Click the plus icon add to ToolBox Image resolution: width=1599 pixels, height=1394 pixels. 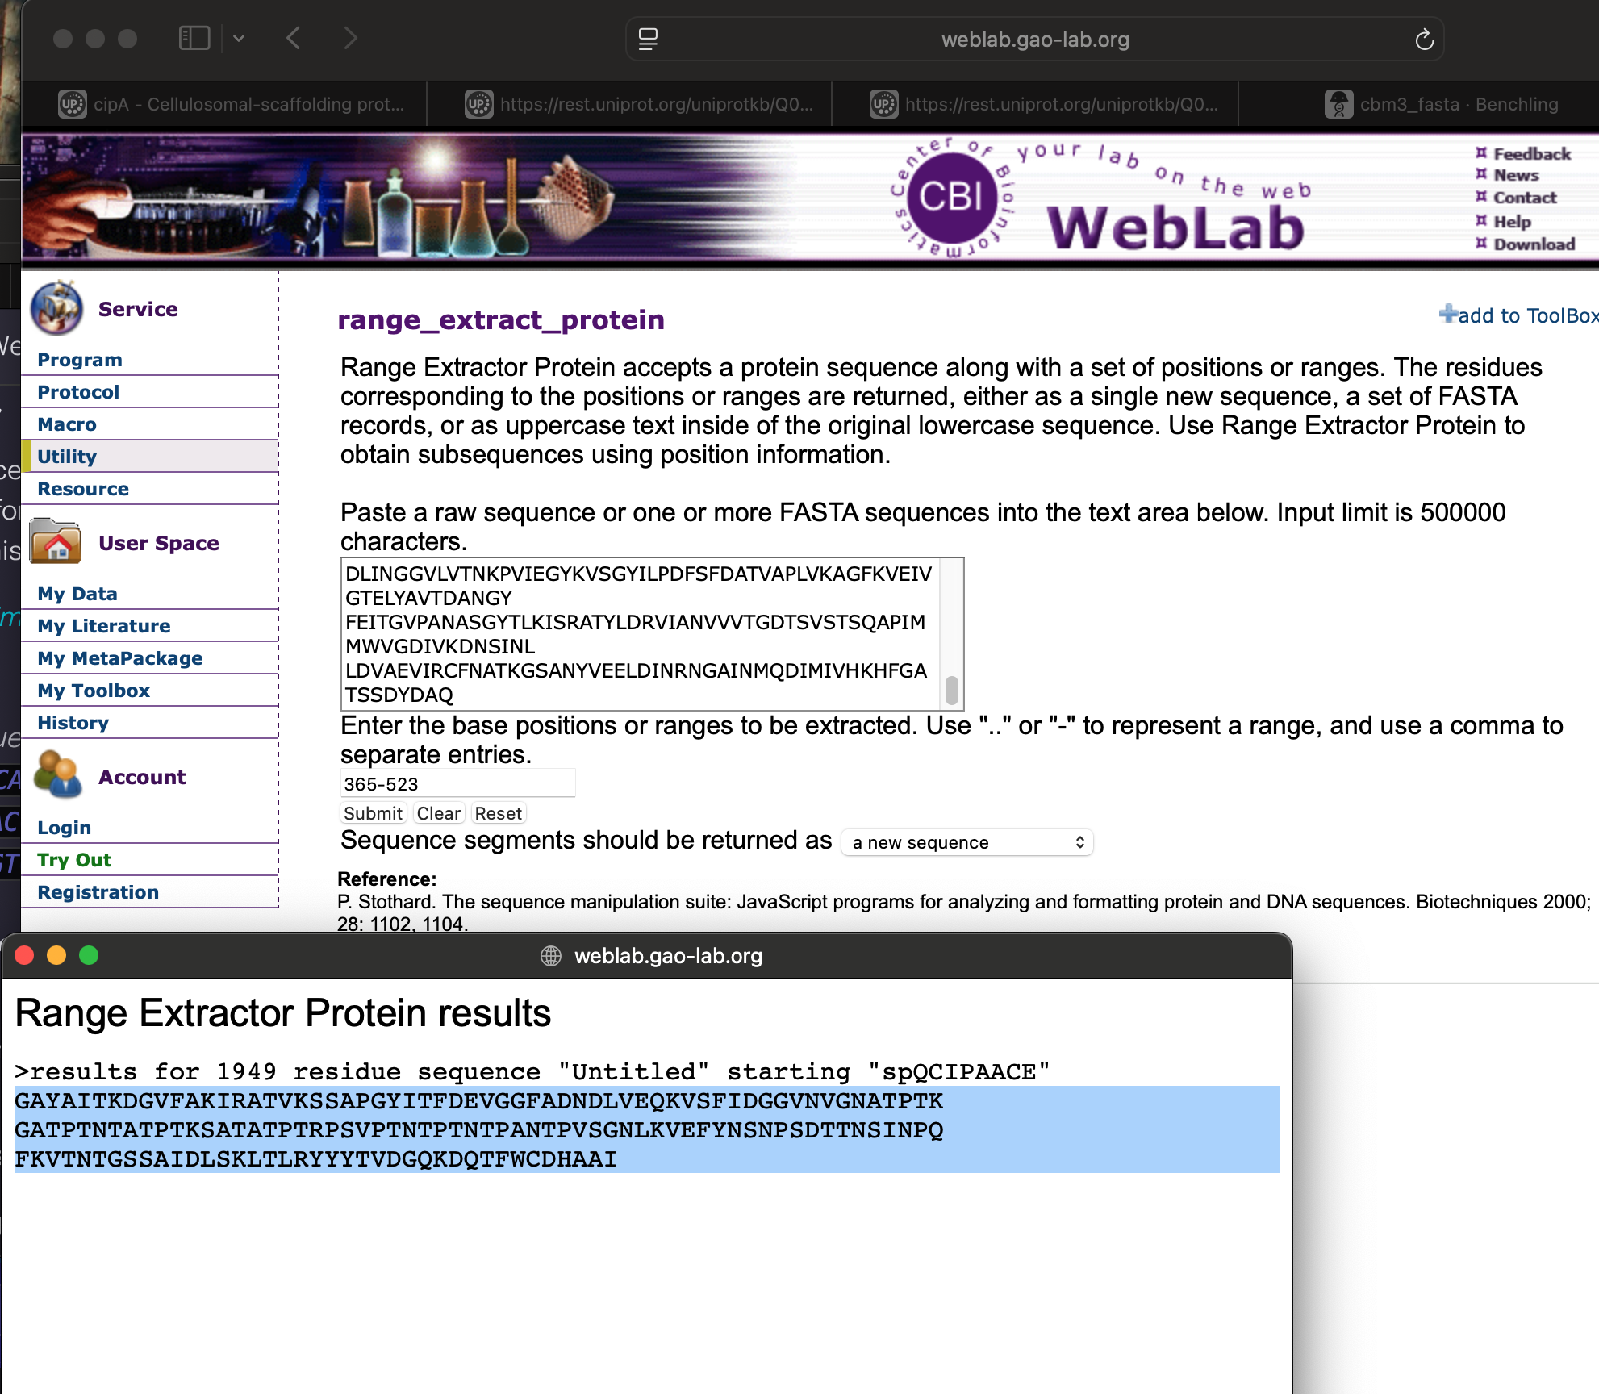[1448, 315]
